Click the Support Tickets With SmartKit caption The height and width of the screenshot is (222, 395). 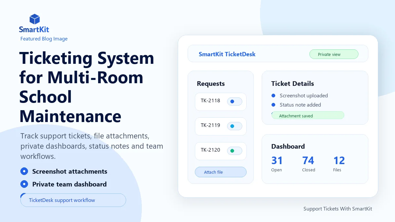pyautogui.click(x=338, y=209)
